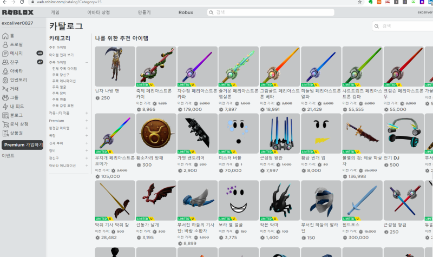Click the bookmark star icon in address bar

click(359, 2)
